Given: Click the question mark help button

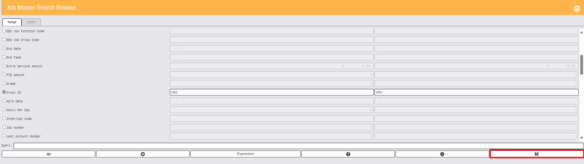Looking at the screenshot, I should tap(348, 154).
